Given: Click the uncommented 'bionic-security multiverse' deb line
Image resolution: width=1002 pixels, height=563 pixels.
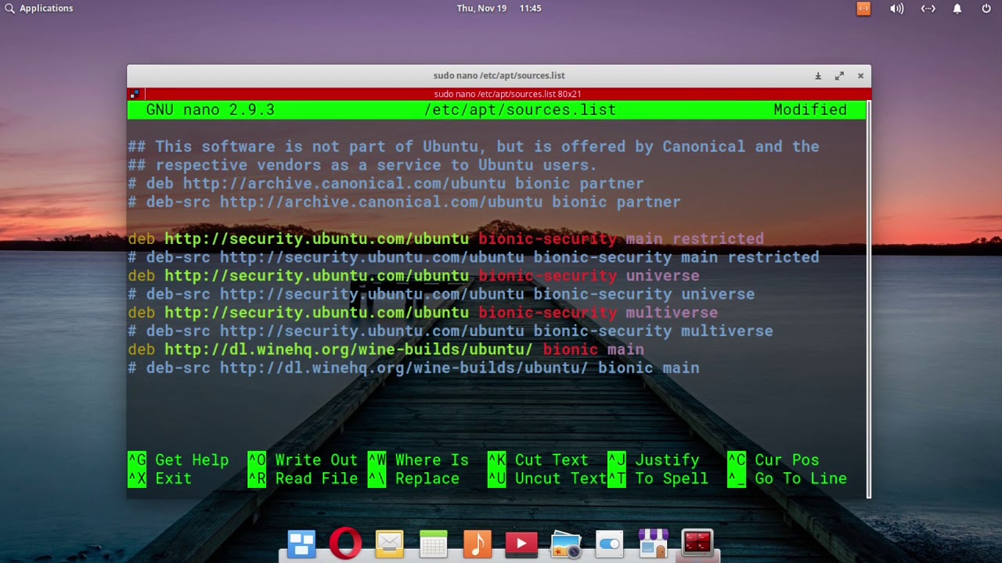Looking at the screenshot, I should [x=423, y=312].
